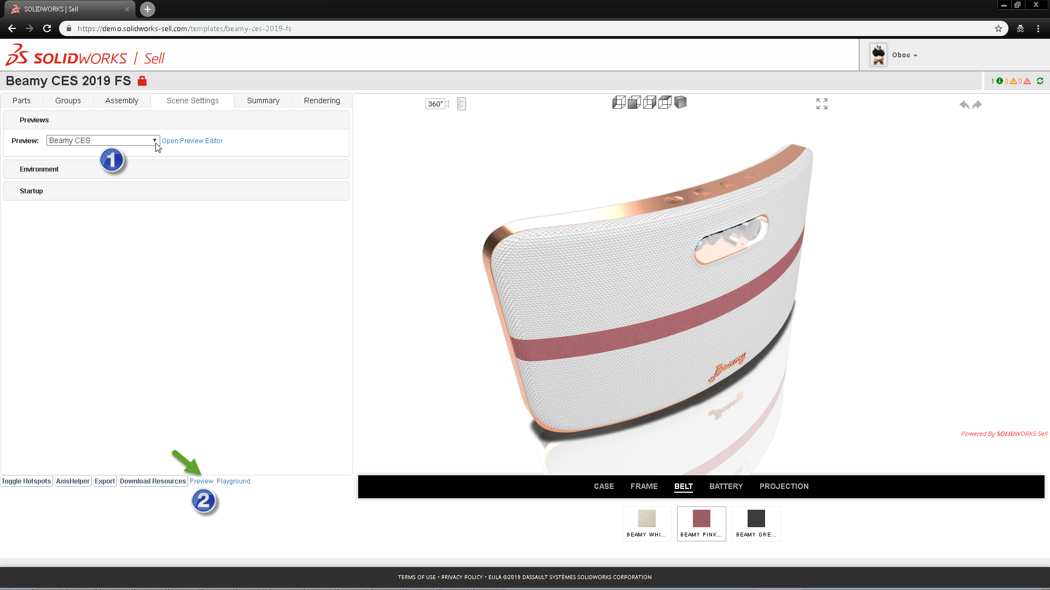Open the browser three-dot menu
The image size is (1050, 590).
[1038, 28]
